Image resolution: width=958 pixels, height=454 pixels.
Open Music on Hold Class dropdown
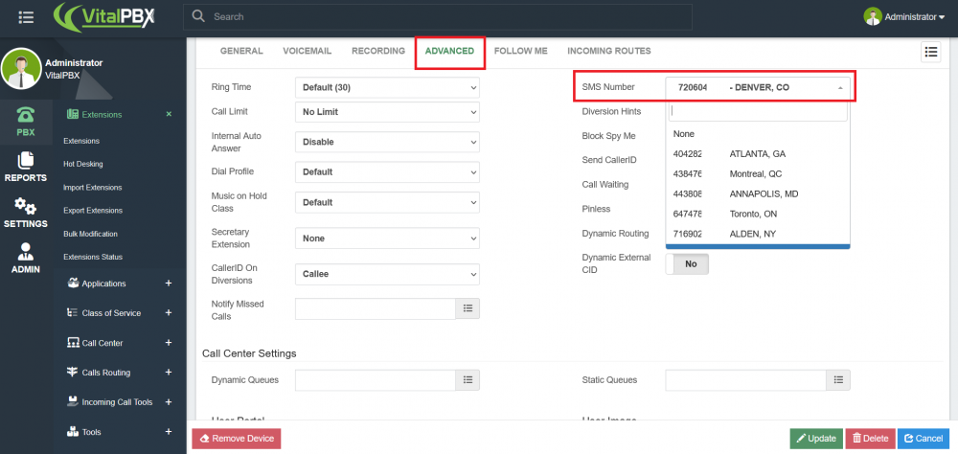(387, 202)
